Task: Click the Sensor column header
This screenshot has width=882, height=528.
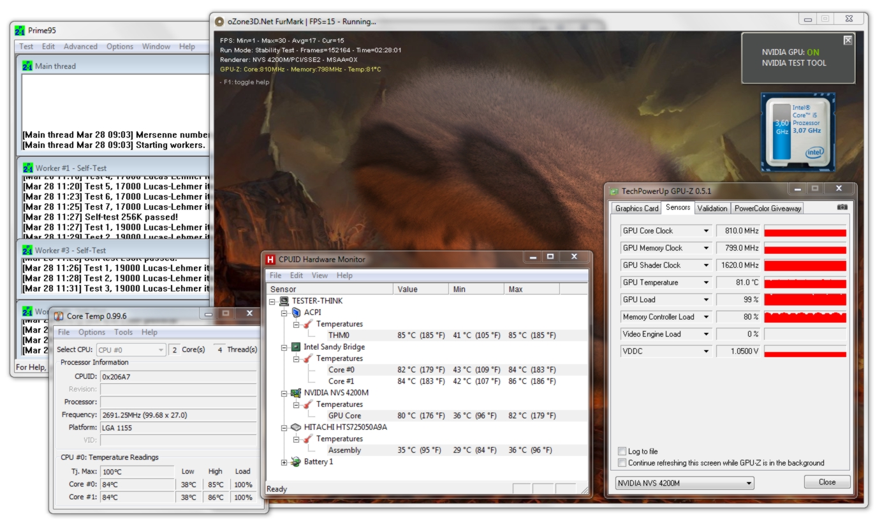Action: coord(330,289)
